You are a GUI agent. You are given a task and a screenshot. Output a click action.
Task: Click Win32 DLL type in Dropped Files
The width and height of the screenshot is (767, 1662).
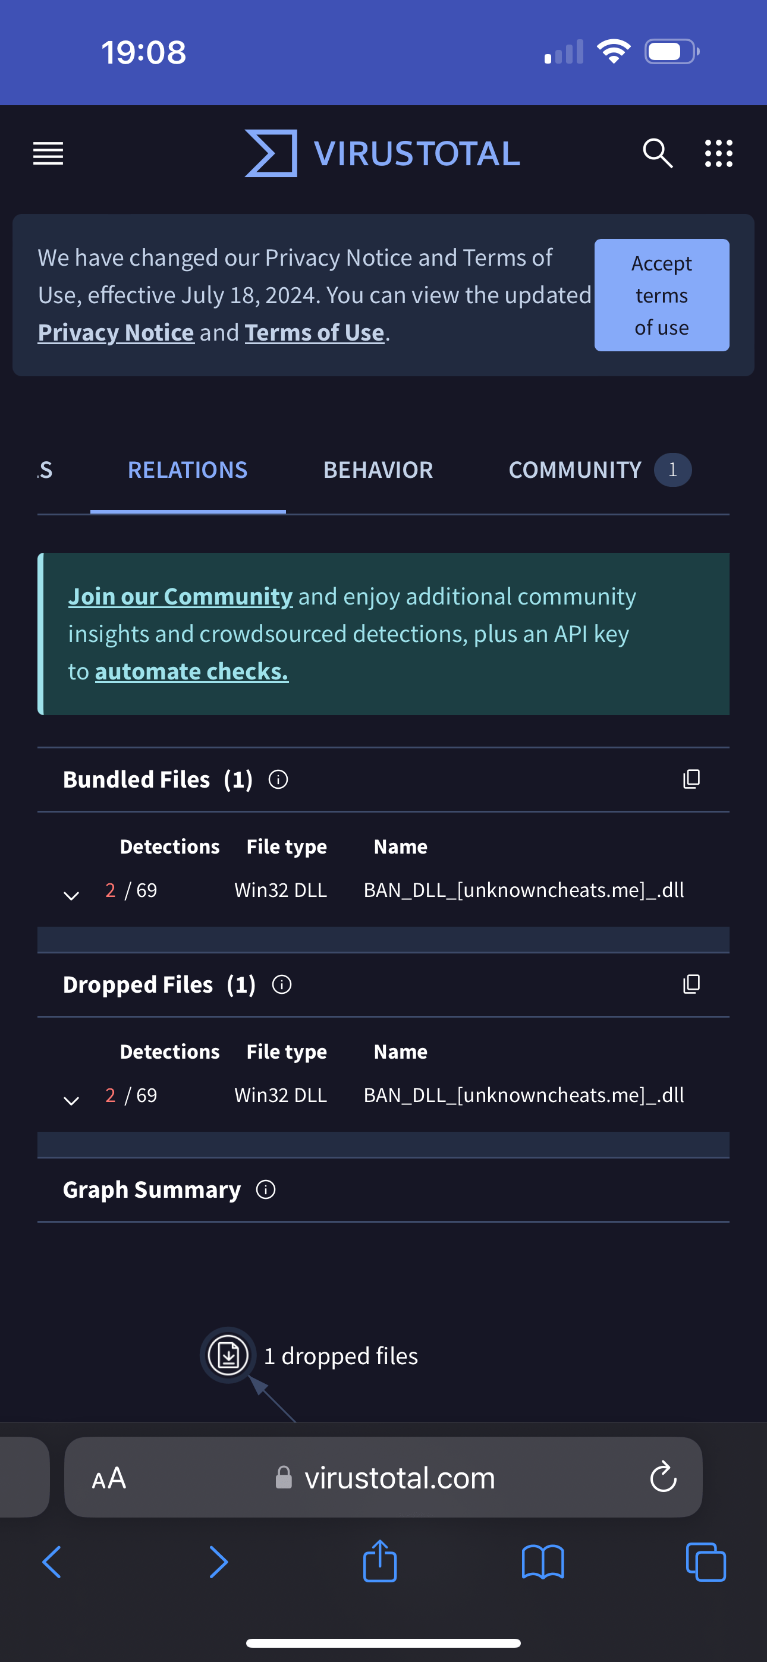(281, 1096)
